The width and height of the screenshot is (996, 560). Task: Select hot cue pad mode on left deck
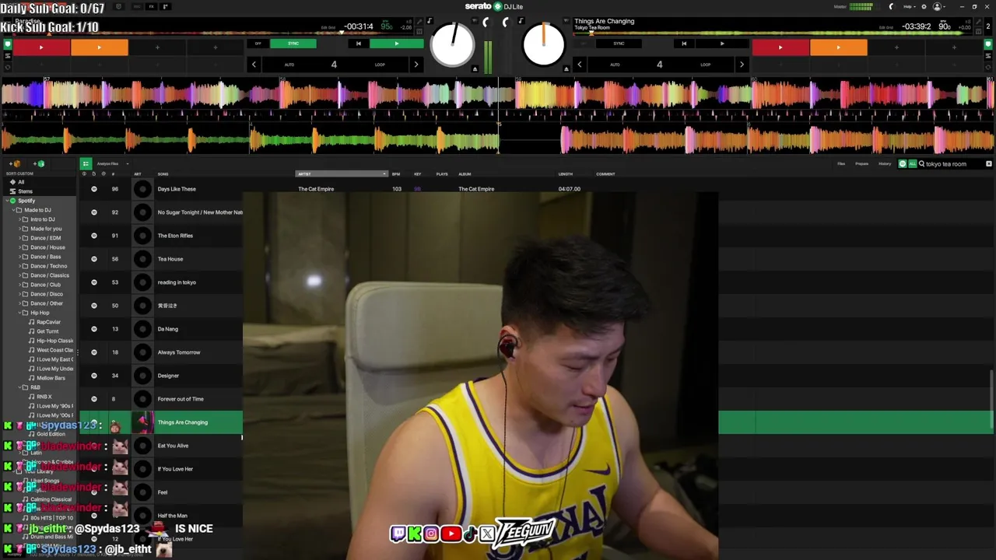pyautogui.click(x=8, y=44)
